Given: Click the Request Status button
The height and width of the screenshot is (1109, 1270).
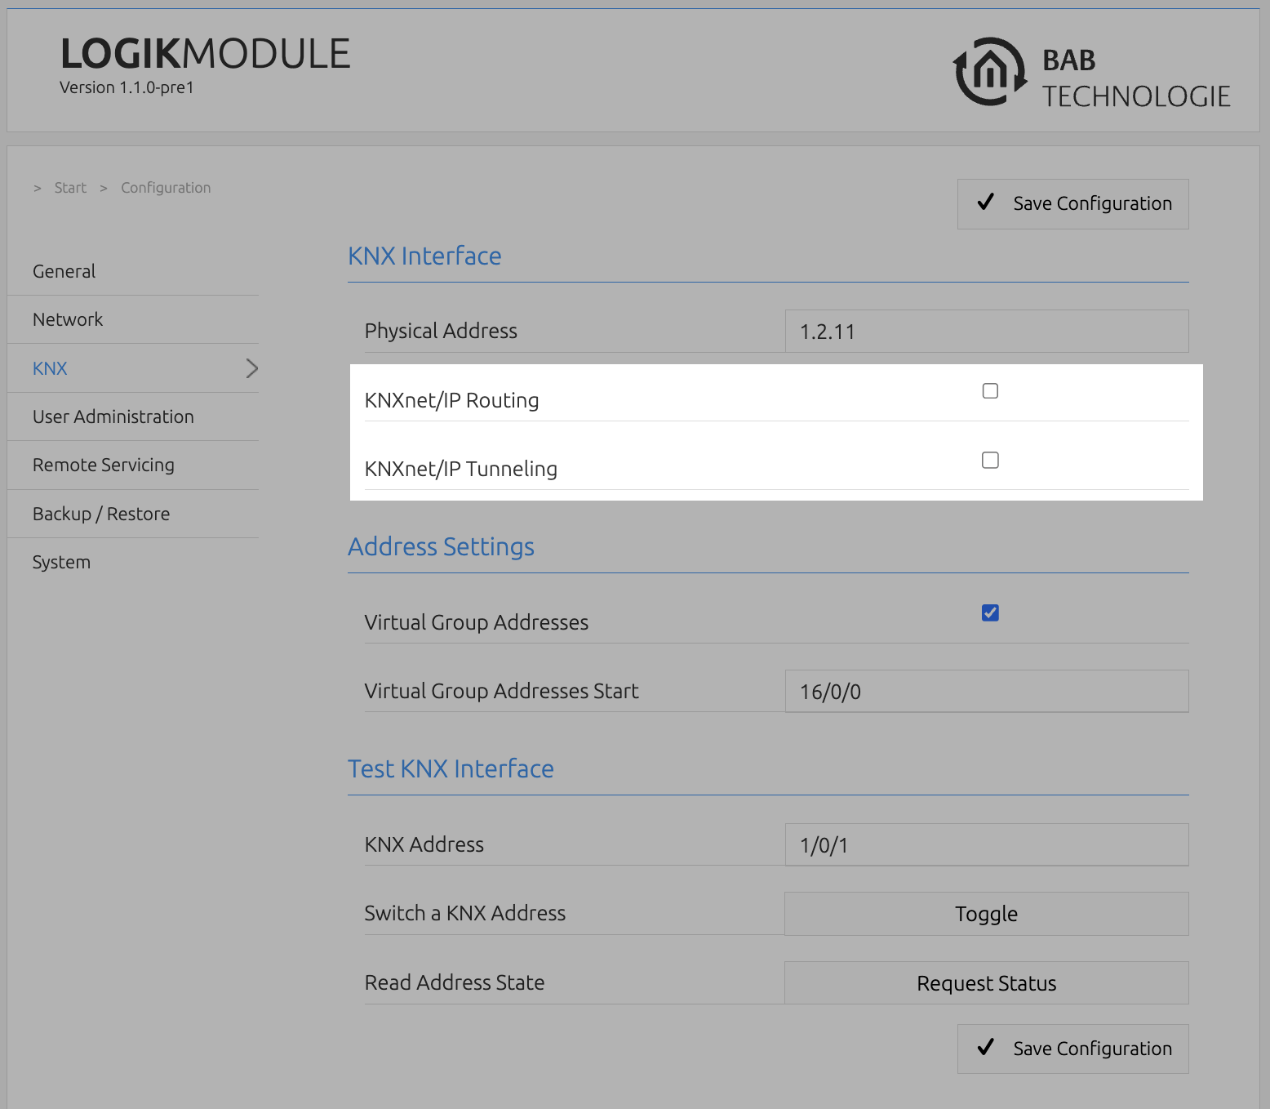Looking at the screenshot, I should click(986, 982).
